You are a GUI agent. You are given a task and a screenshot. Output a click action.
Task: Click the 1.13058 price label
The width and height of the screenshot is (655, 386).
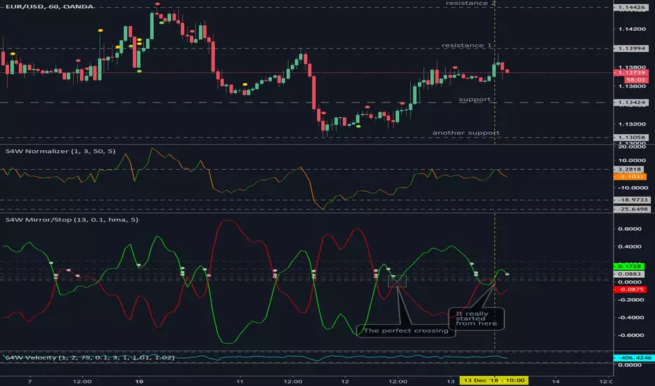point(631,138)
